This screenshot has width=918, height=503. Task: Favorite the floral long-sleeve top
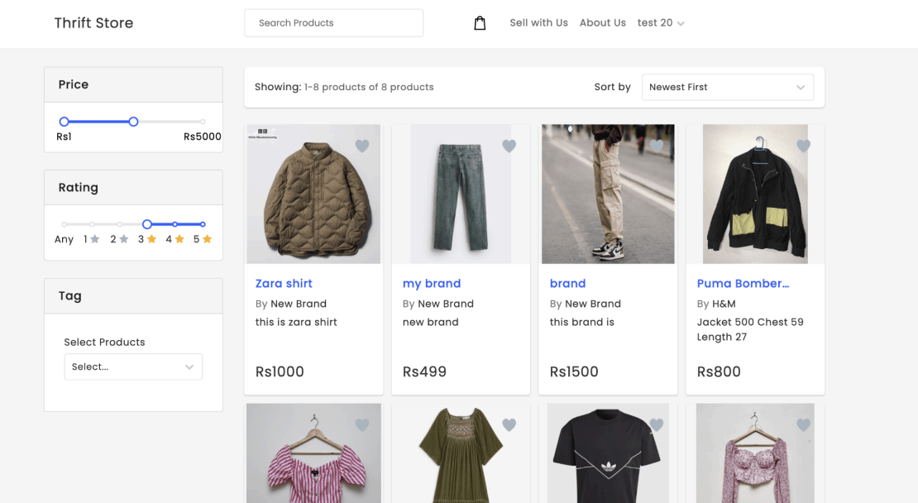(x=803, y=424)
